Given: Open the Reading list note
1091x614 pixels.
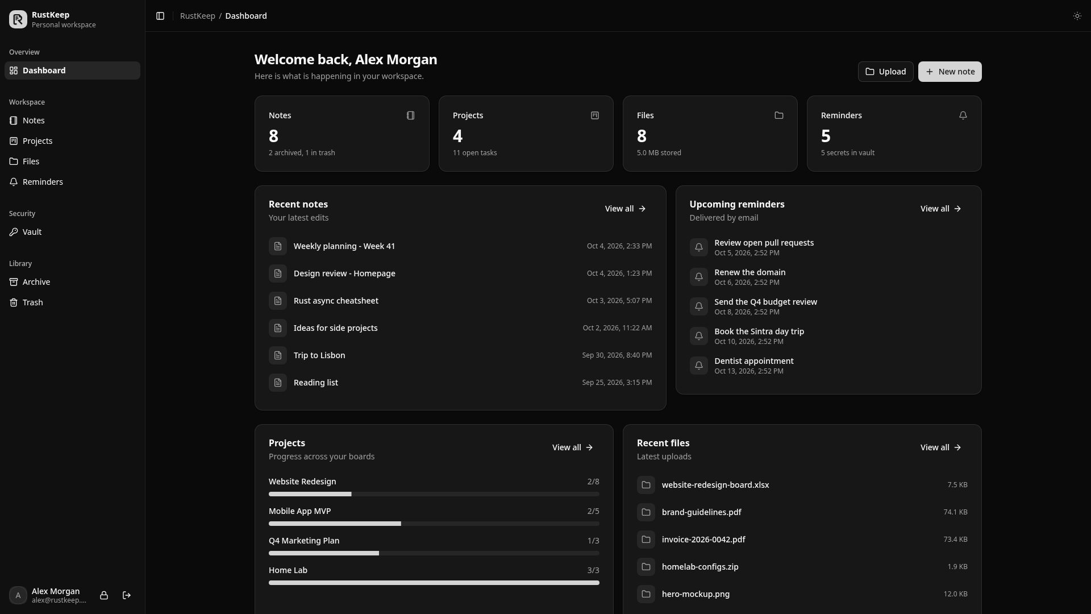Looking at the screenshot, I should tap(460, 383).
